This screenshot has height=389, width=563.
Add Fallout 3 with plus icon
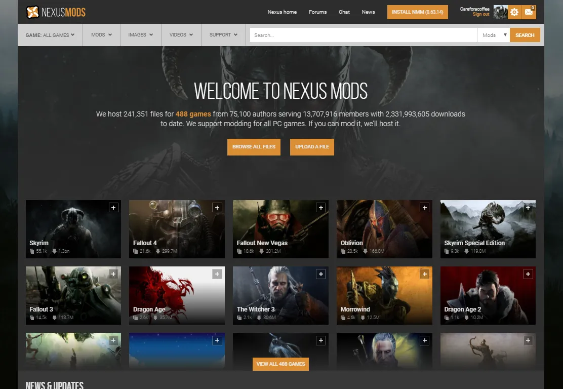click(x=113, y=274)
